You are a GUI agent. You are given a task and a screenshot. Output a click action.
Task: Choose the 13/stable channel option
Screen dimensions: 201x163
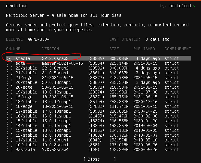point(10,130)
